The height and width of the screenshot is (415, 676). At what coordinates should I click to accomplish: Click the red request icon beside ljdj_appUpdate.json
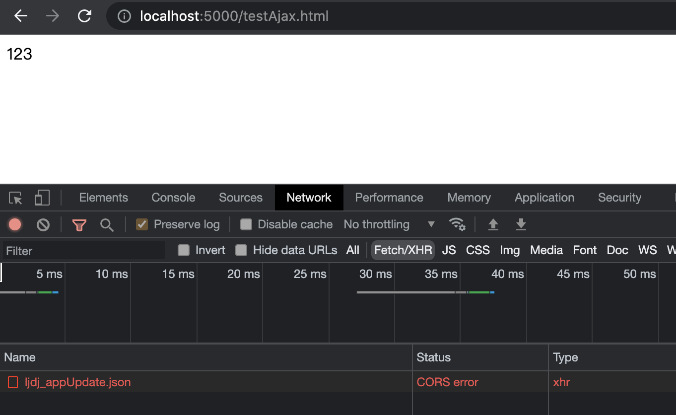click(x=13, y=382)
